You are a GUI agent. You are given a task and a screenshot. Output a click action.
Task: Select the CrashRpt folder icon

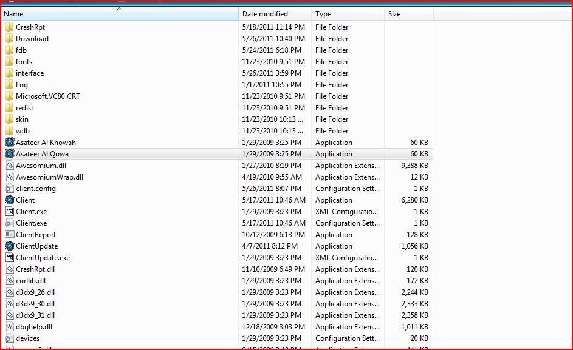tap(9, 27)
